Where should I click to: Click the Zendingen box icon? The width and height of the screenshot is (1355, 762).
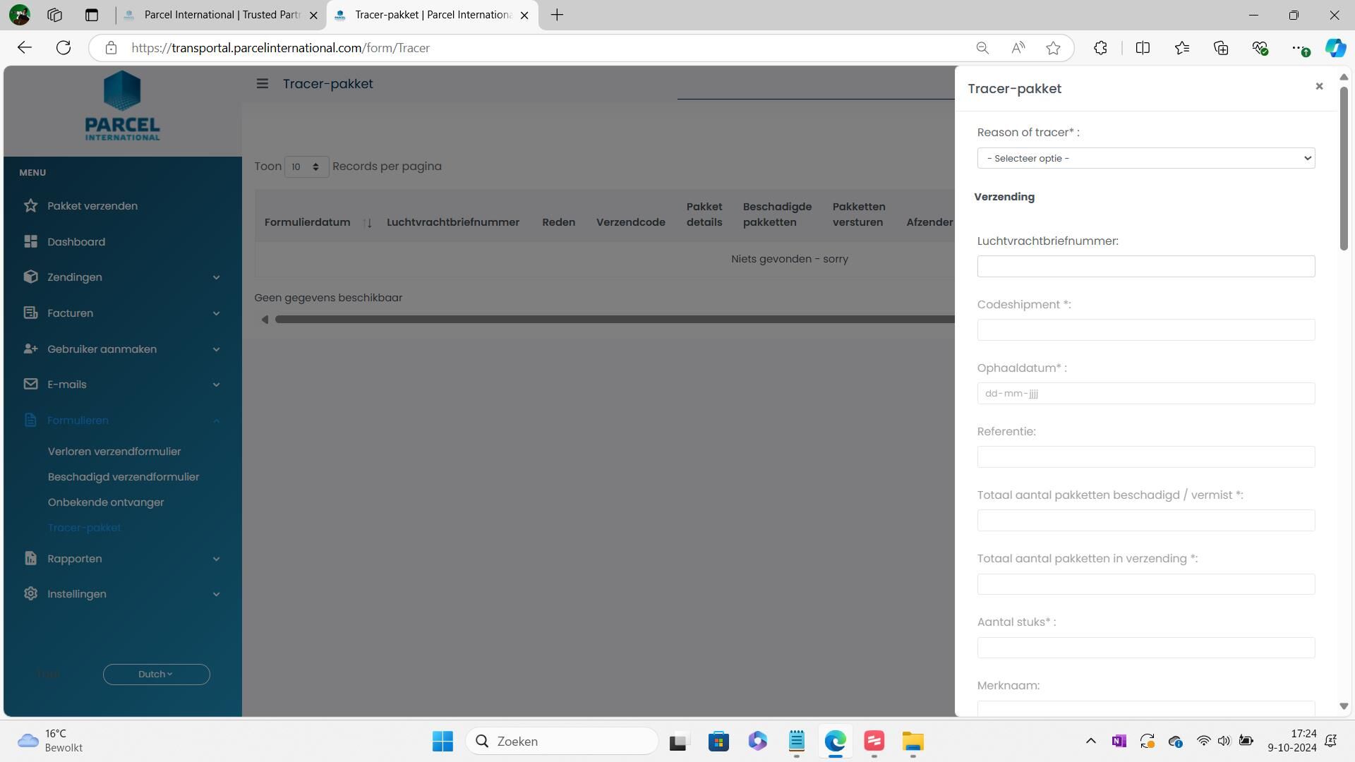tap(30, 277)
